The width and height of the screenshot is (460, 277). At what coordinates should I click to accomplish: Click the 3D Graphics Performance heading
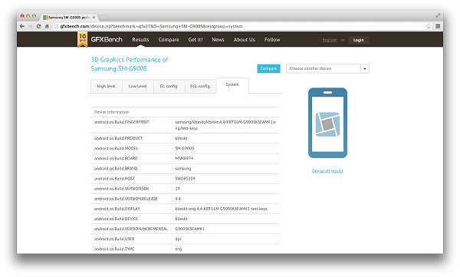tap(130, 64)
